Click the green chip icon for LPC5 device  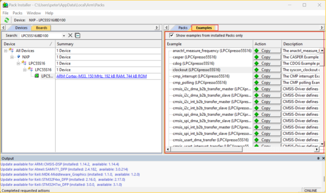coord(37,76)
